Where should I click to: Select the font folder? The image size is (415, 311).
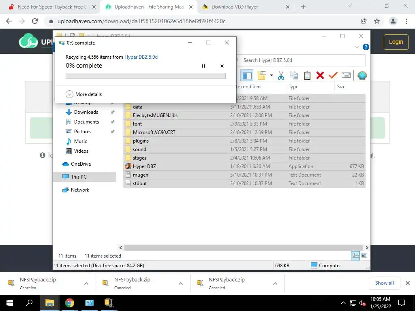(x=244, y=124)
